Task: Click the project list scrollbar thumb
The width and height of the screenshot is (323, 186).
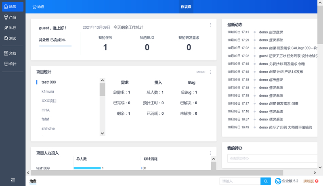Action: [103, 89]
